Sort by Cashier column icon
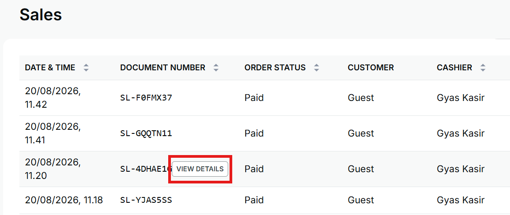The image size is (510, 215). click(x=483, y=68)
